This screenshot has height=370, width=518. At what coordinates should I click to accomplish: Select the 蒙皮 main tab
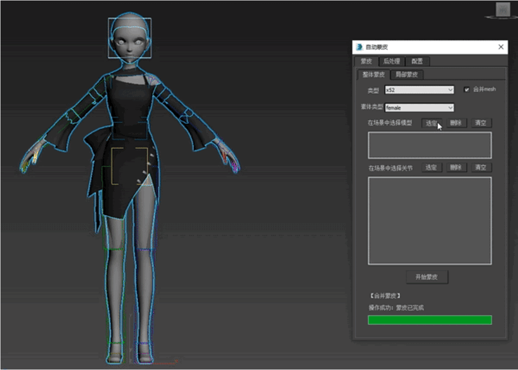pyautogui.click(x=366, y=61)
